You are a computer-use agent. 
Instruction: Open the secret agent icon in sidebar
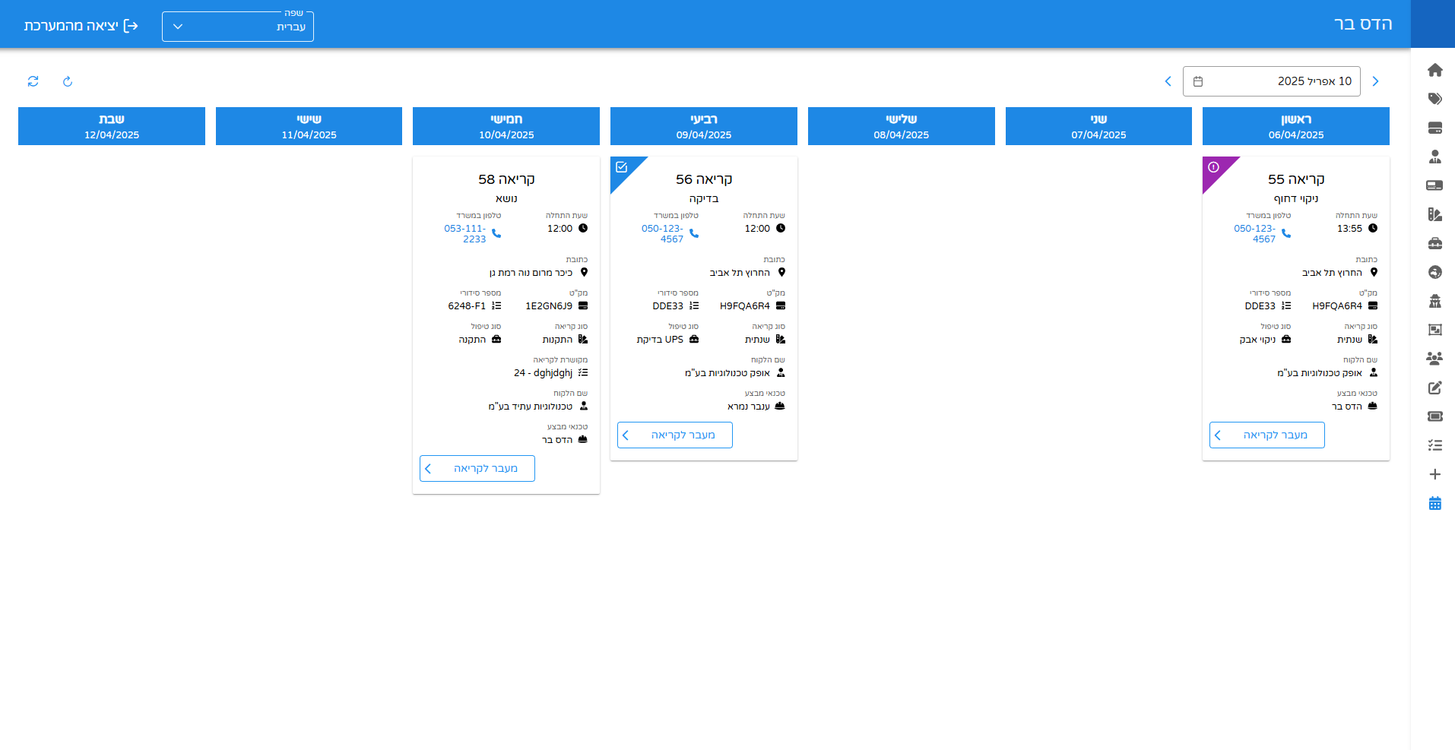point(1434,301)
